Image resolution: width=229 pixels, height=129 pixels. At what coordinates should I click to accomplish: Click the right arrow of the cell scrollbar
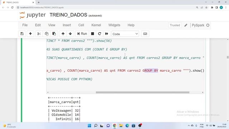click(x=203, y=92)
